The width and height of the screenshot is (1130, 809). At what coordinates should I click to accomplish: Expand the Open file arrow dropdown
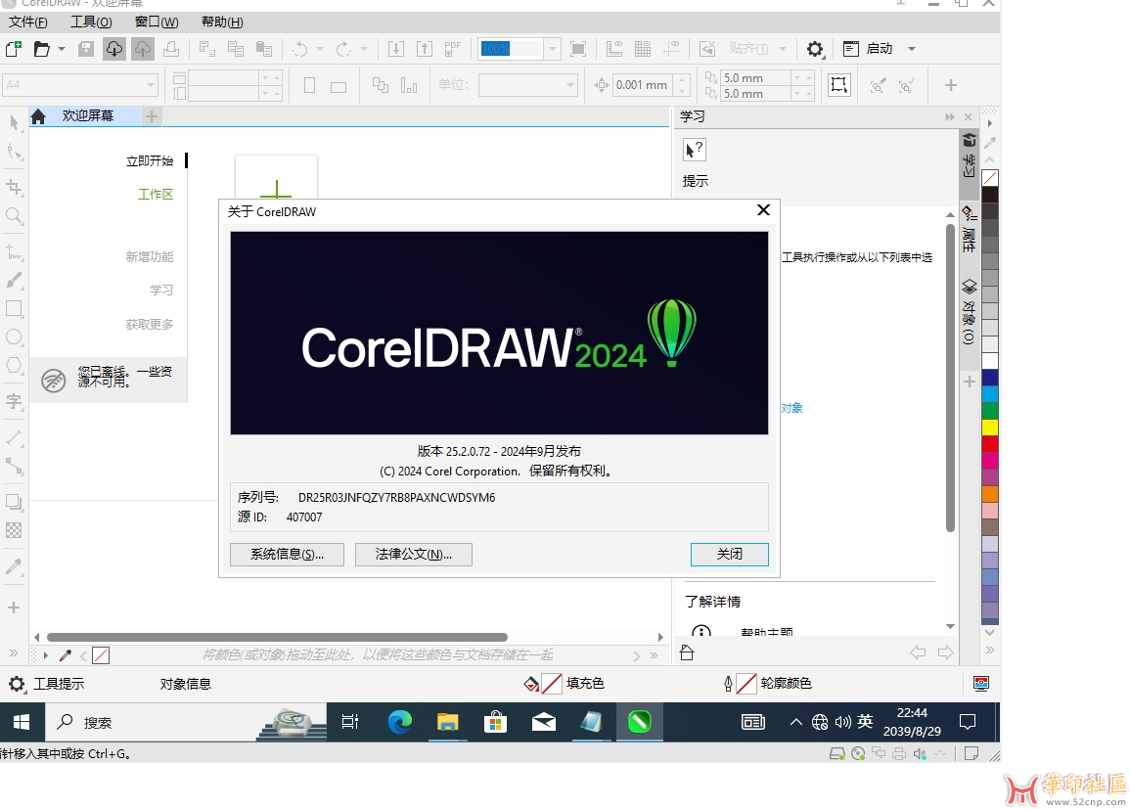pos(62,48)
